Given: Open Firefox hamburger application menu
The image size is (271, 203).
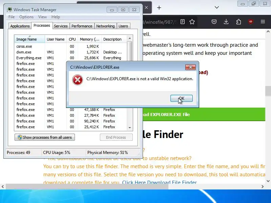Looking at the screenshot, I should point(263,22).
